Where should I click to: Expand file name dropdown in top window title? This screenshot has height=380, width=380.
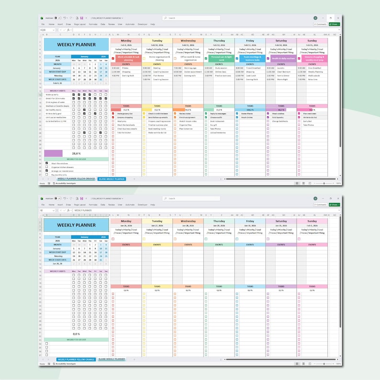(123, 18)
